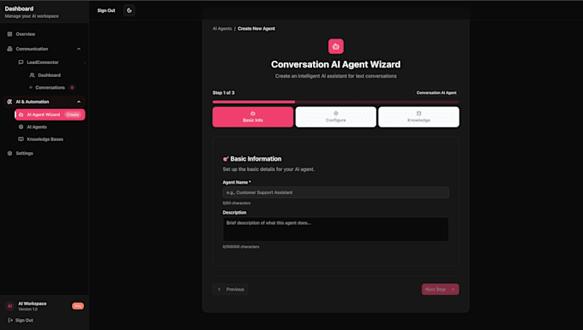
Task: Click the Create badge on AI Agent Wizard
Action: point(73,115)
